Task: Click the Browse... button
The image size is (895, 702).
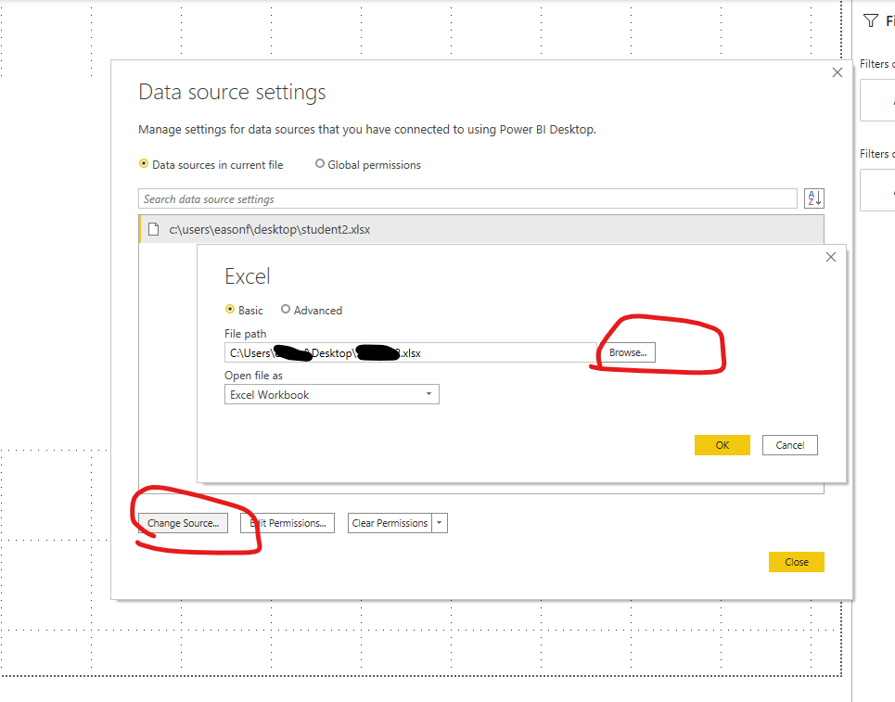Action: tap(628, 352)
